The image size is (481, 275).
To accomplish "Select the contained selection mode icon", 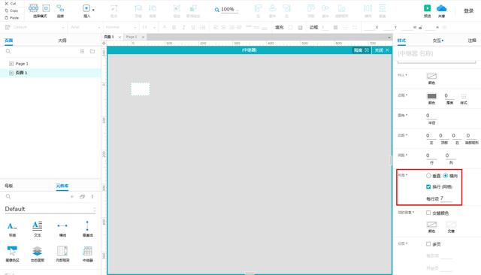I will pyautogui.click(x=46, y=8).
